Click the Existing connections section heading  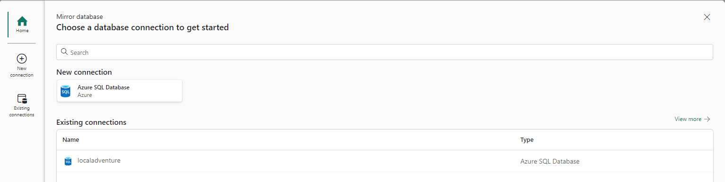pyautogui.click(x=91, y=122)
